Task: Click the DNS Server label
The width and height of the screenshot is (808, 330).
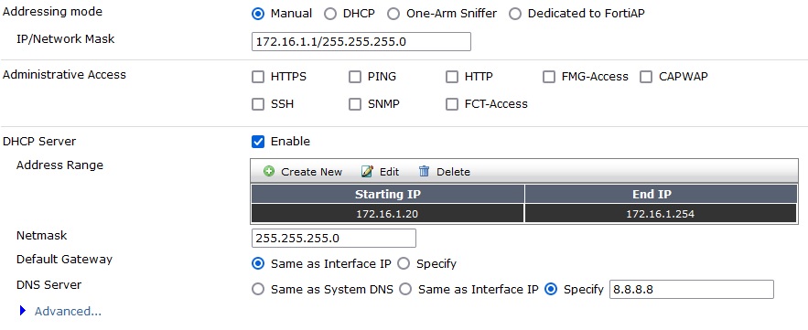Action: [x=48, y=284]
